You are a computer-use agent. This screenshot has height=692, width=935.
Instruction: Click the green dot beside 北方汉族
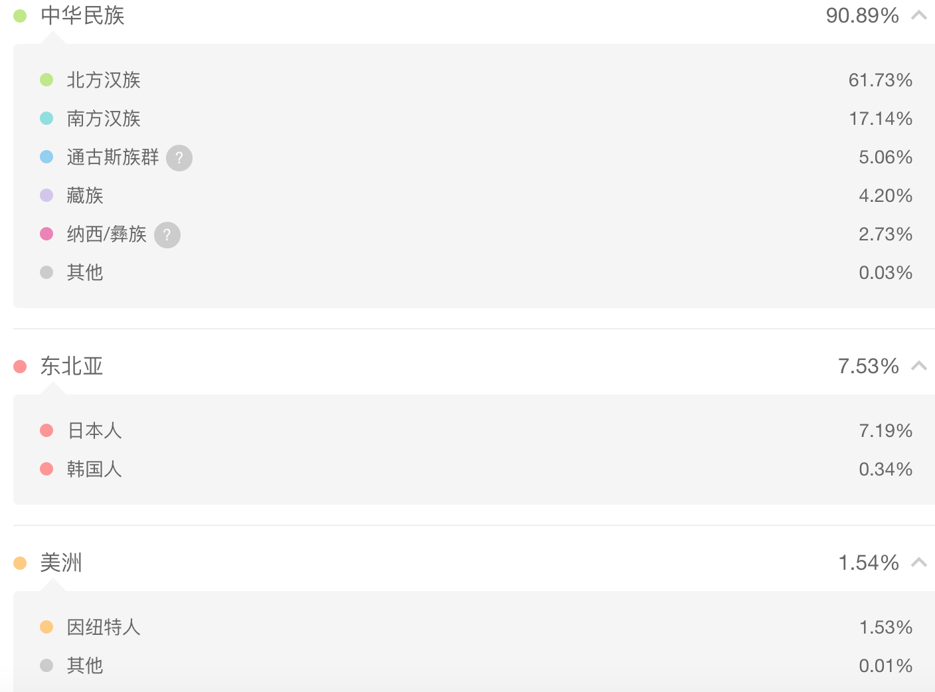(46, 80)
